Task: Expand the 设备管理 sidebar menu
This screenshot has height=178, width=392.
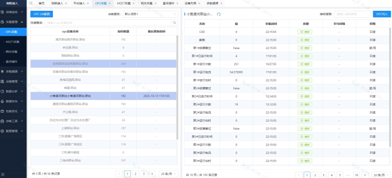Action: point(22,81)
